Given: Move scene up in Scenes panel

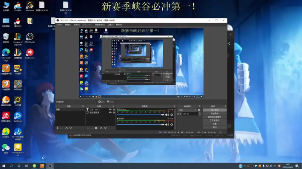Looking at the screenshot, I should (66, 128).
